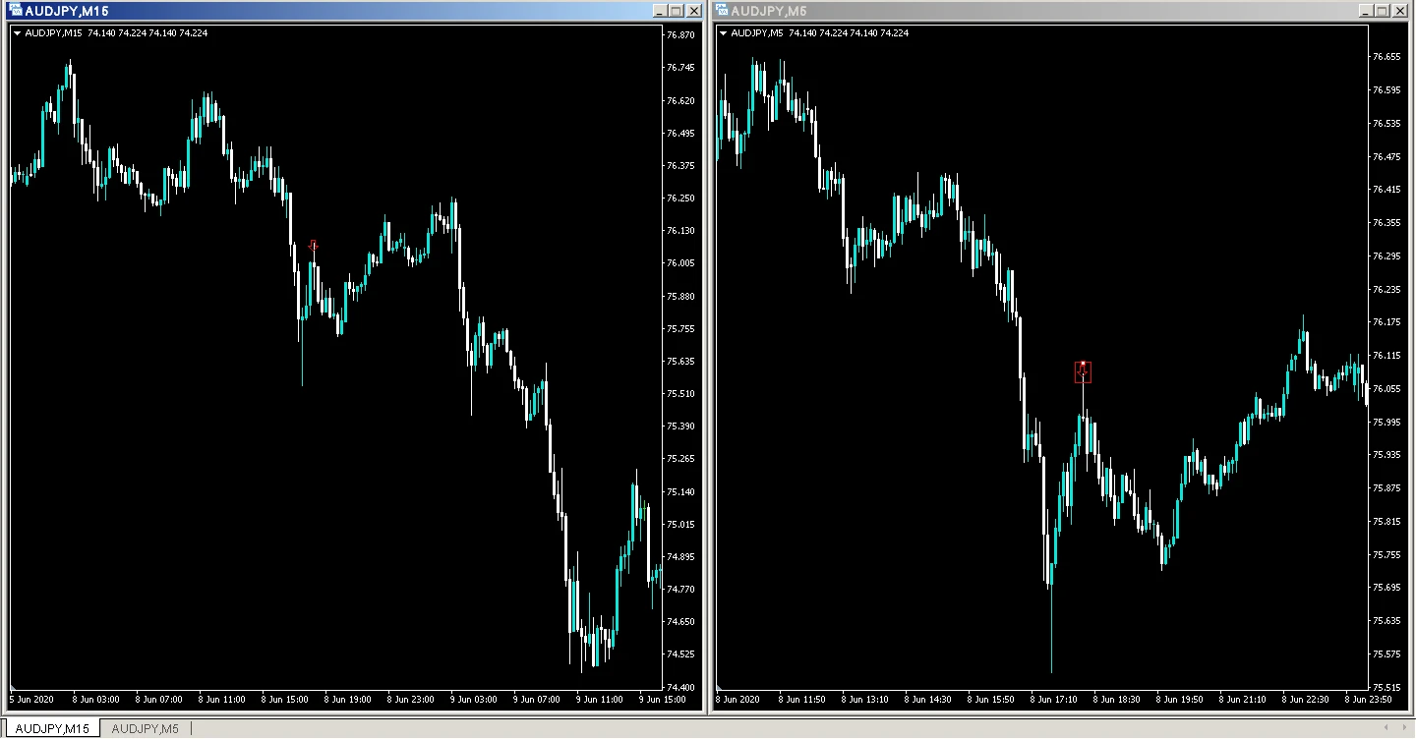
Task: Click the chart shift marker on M5 chart
Action: tap(721, 686)
